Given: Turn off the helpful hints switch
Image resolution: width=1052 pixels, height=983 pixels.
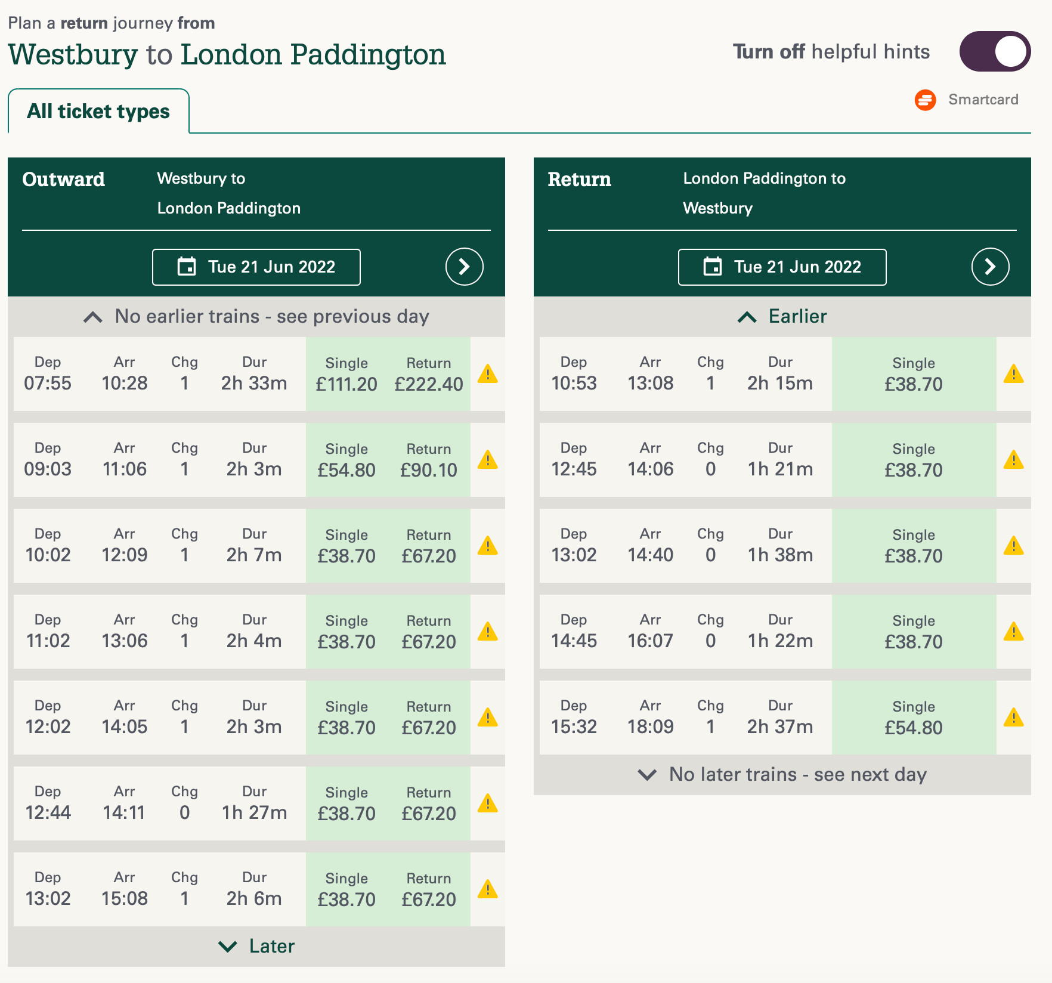Looking at the screenshot, I should [x=994, y=51].
